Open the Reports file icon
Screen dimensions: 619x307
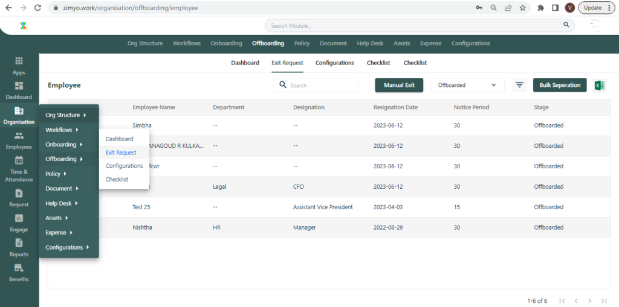pyautogui.click(x=19, y=242)
